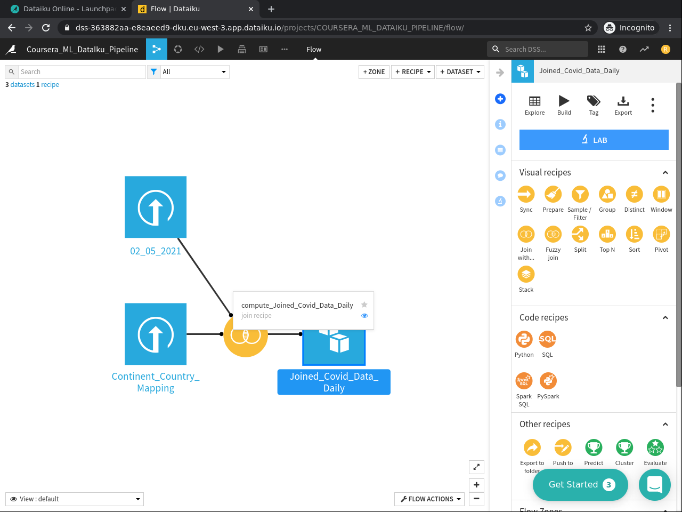Open the FLOW ACTIONS dropdown
Viewport: 682px width, 512px height.
(429, 499)
